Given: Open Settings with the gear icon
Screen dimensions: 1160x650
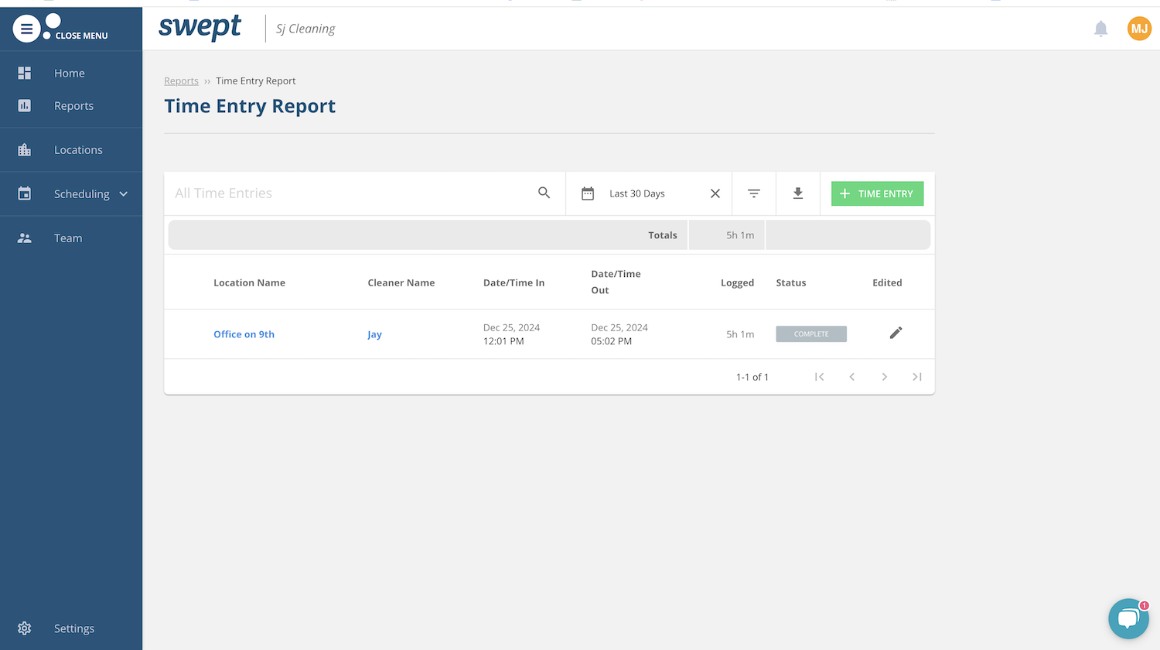Looking at the screenshot, I should pyautogui.click(x=24, y=628).
